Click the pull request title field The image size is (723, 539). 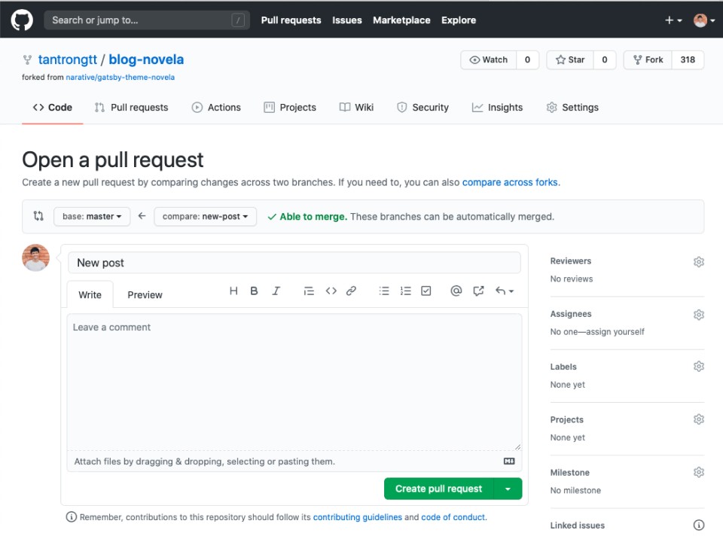tap(294, 263)
